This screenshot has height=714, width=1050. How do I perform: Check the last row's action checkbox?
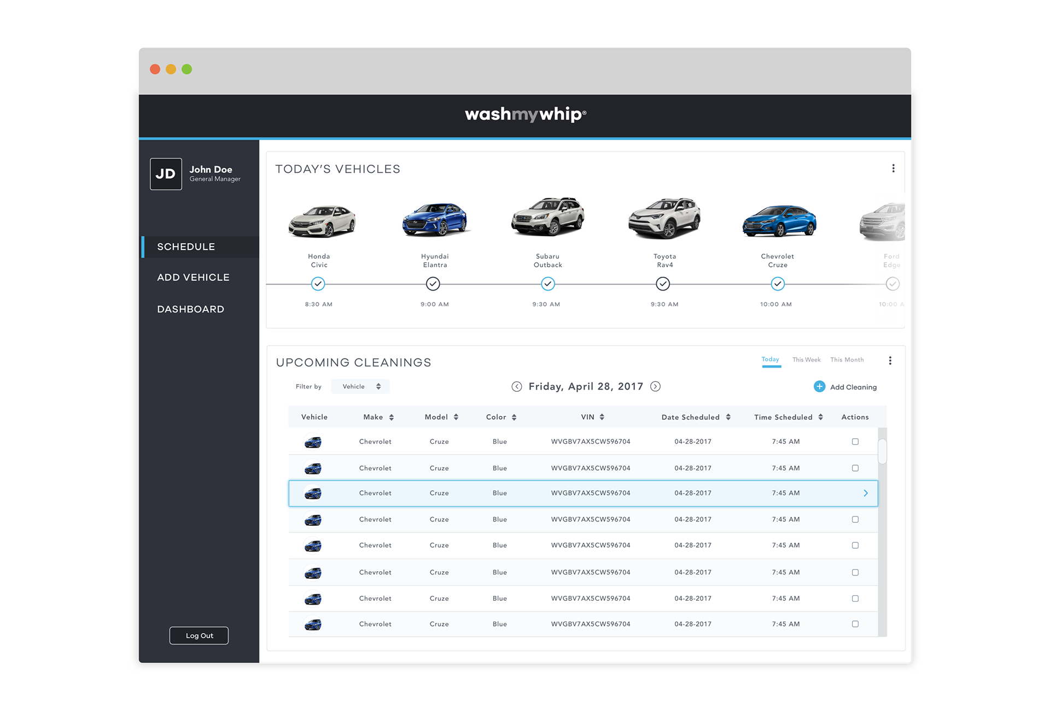855,624
